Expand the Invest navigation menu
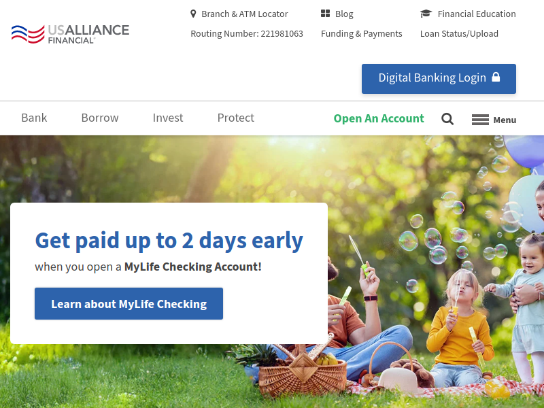544x408 pixels. click(168, 118)
